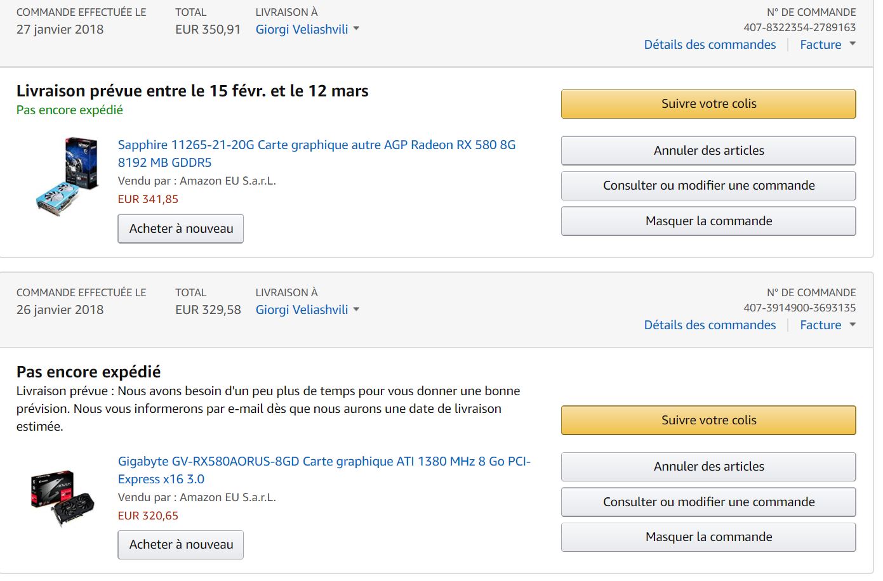Click Suivre votre colis for Sapphire order
Viewport: 883px width, 581px height.
[708, 104]
